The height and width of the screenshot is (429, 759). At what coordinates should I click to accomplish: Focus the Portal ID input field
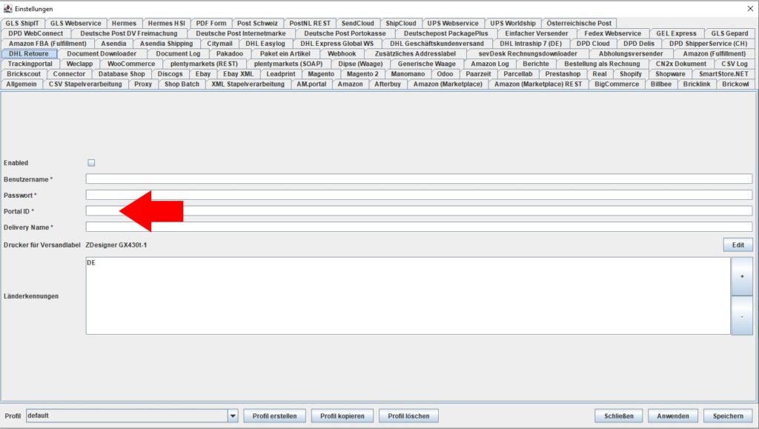419,211
